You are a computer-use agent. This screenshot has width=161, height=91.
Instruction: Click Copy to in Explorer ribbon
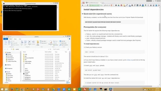tap(25, 43)
